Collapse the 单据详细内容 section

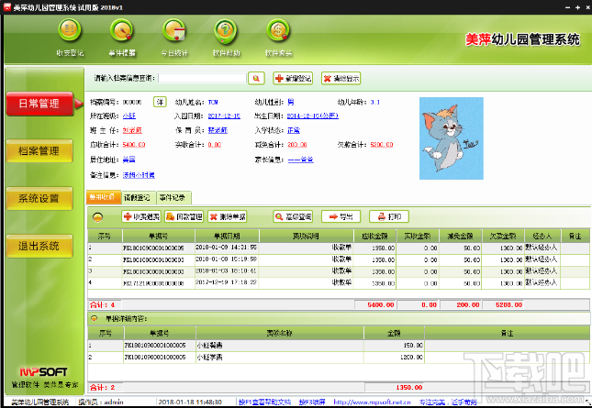94,319
